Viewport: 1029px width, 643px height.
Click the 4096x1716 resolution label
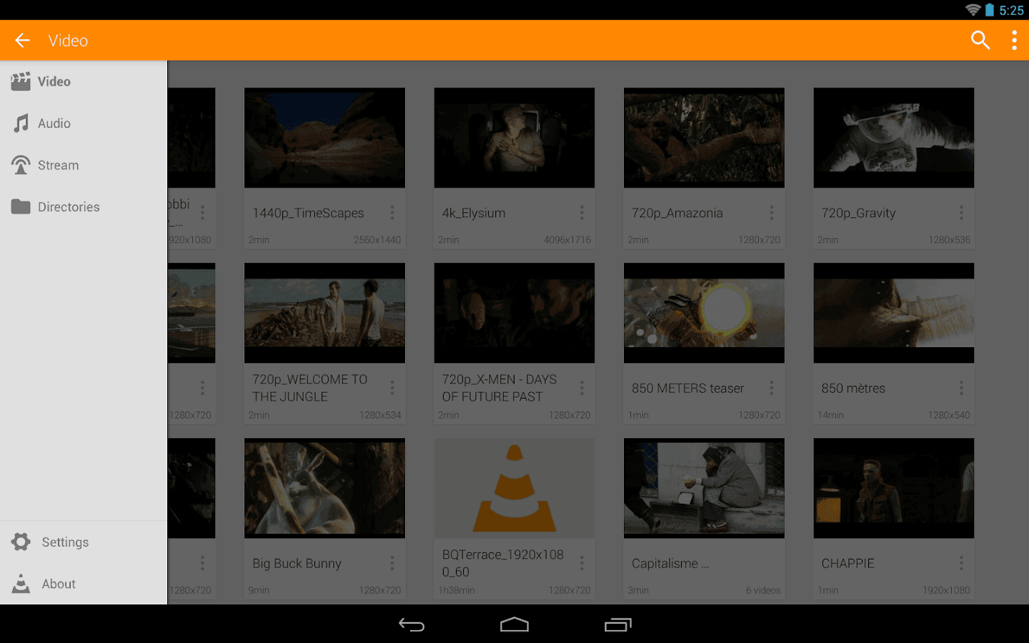tap(567, 240)
